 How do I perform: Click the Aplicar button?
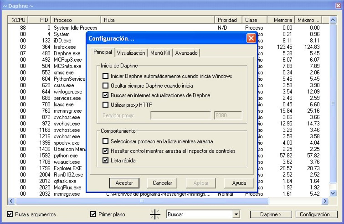pos(201,183)
